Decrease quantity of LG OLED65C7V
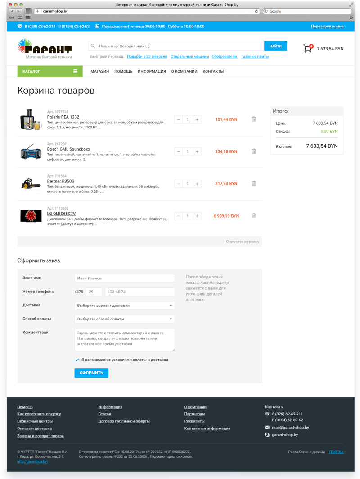 pyautogui.click(x=179, y=216)
